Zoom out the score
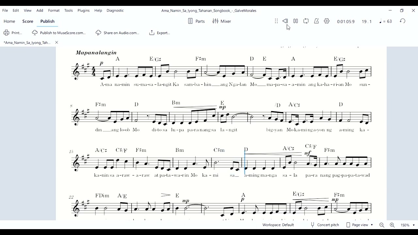Screen dimensions: 418x235 (x=382, y=225)
